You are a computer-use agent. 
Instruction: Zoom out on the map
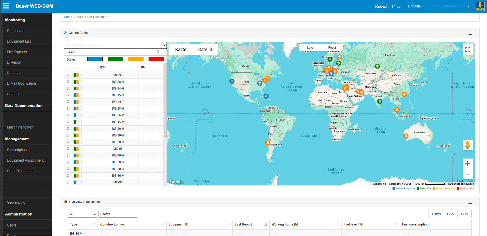point(468,174)
